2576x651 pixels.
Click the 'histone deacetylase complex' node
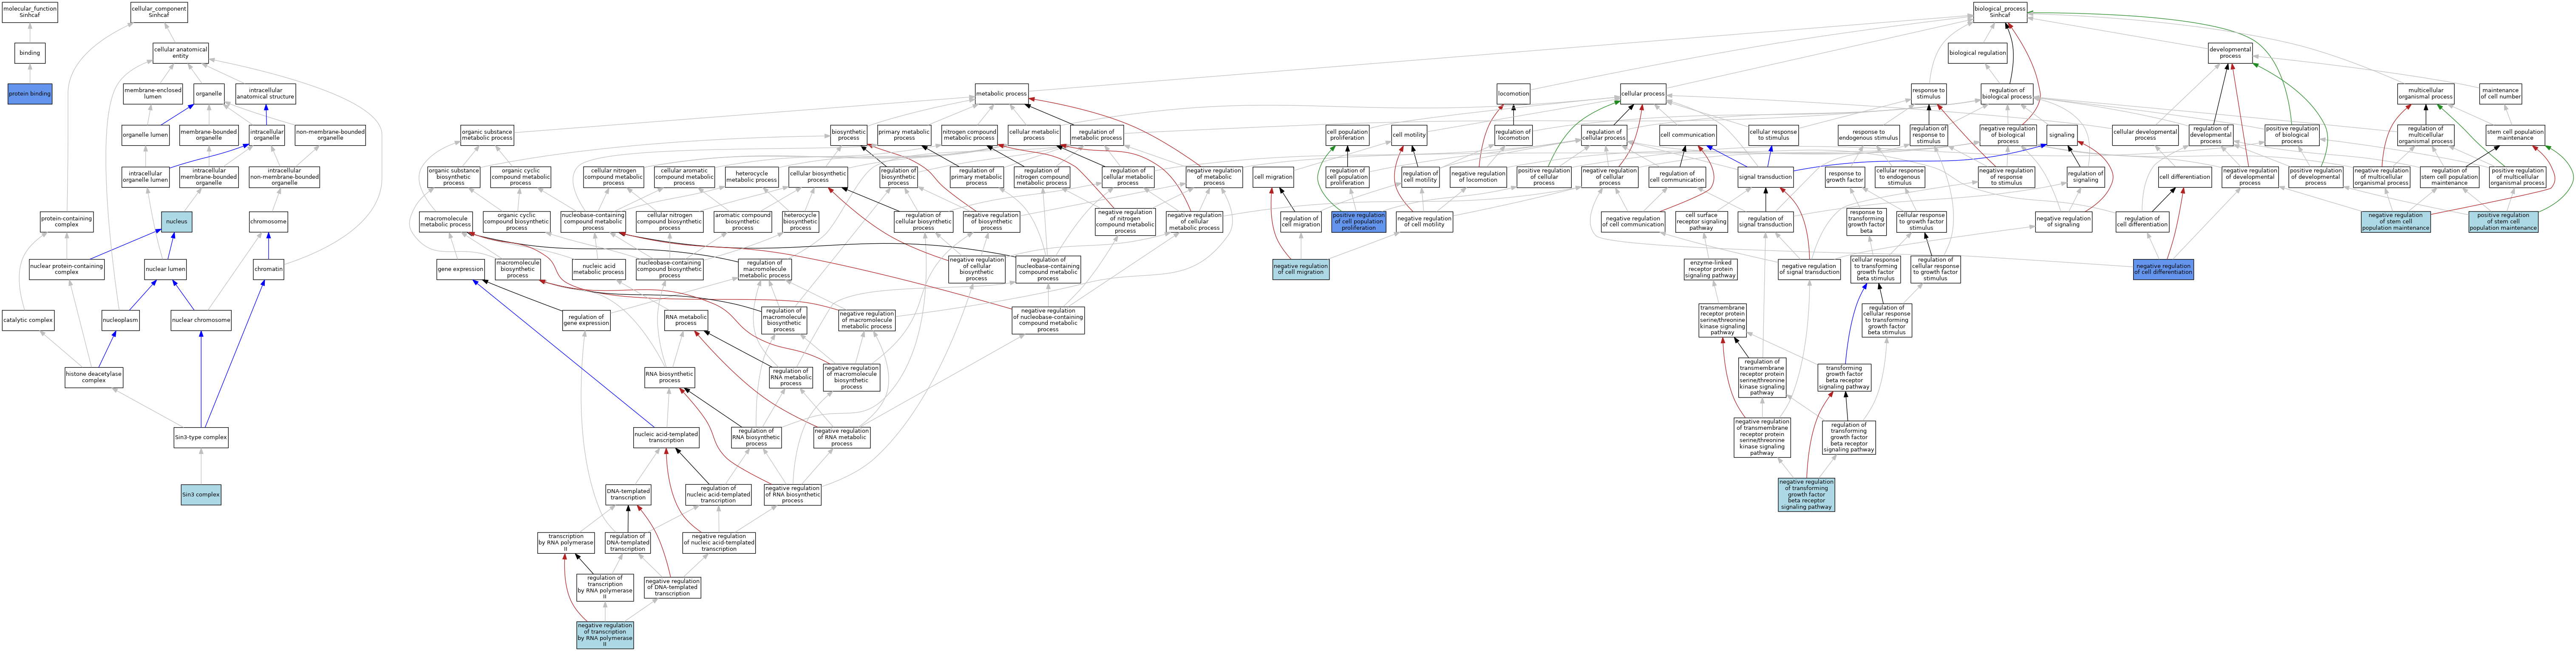pos(94,378)
